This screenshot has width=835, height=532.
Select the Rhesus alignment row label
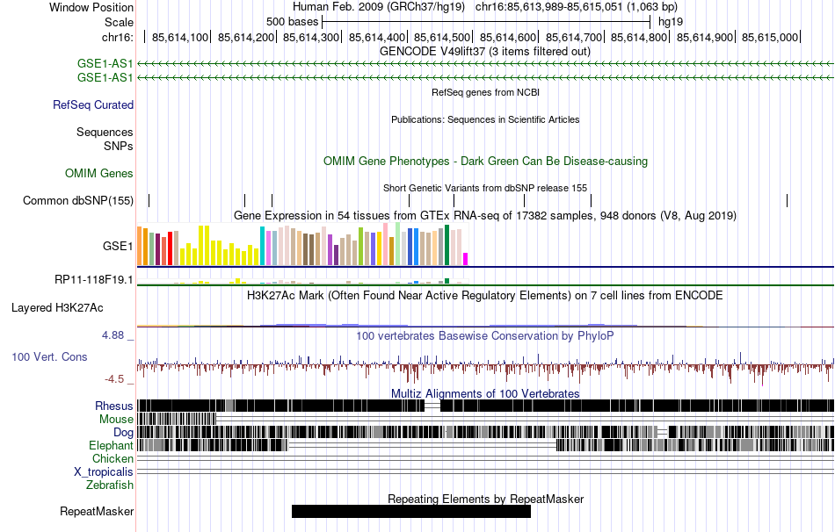[x=114, y=406]
